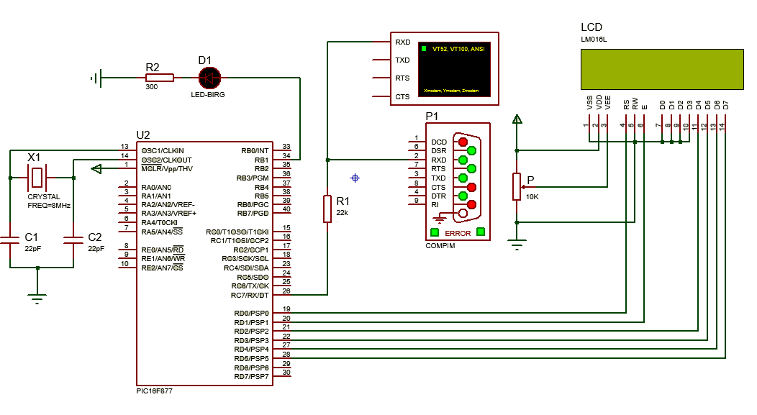Viewport: 757px width, 415px height.
Task: Click the LCD RS pin label
Action: pyautogui.click(x=626, y=105)
